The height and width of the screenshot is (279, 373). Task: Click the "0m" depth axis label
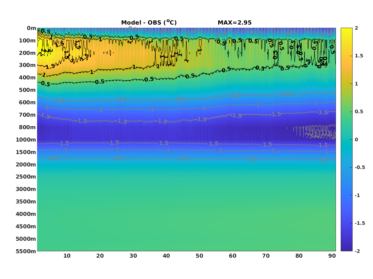(31, 28)
